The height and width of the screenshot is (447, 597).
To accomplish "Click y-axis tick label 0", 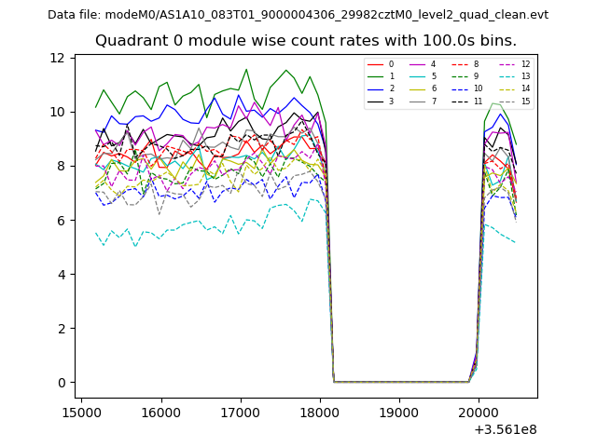I will pos(62,383).
